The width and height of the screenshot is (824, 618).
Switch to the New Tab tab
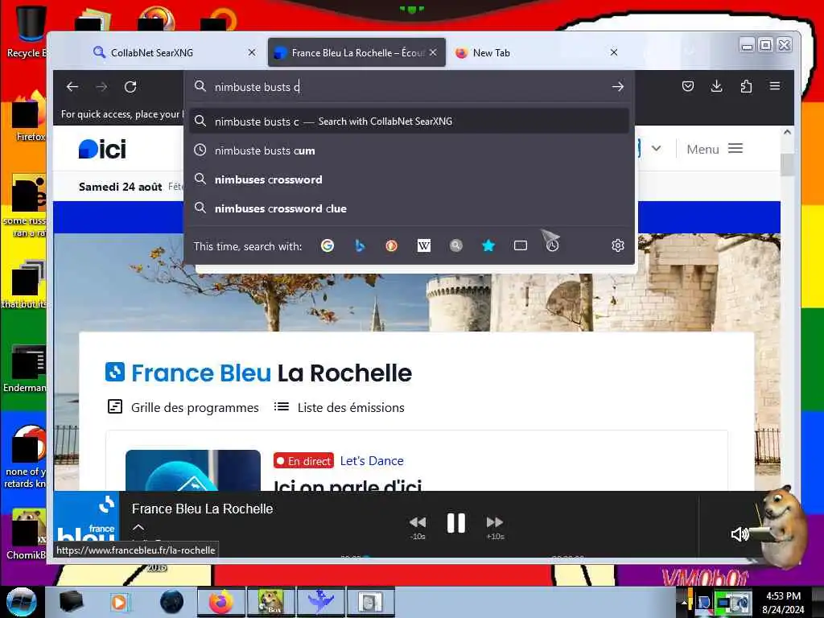tap(536, 52)
